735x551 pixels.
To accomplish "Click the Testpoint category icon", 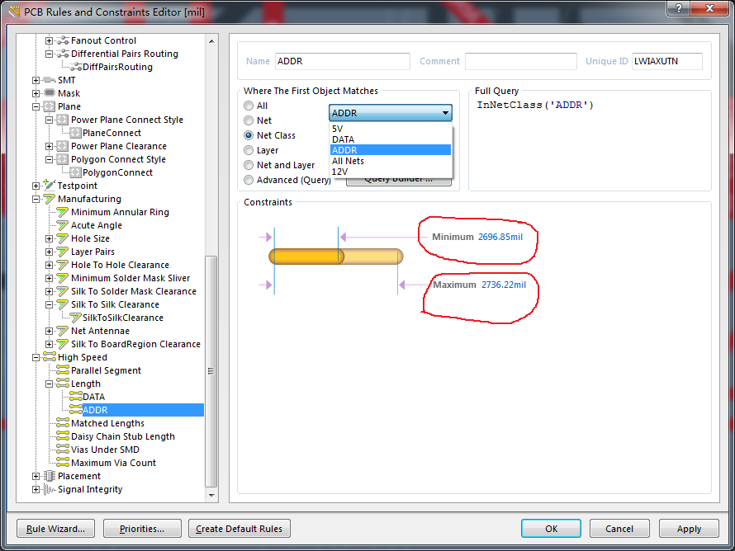I will (50, 186).
